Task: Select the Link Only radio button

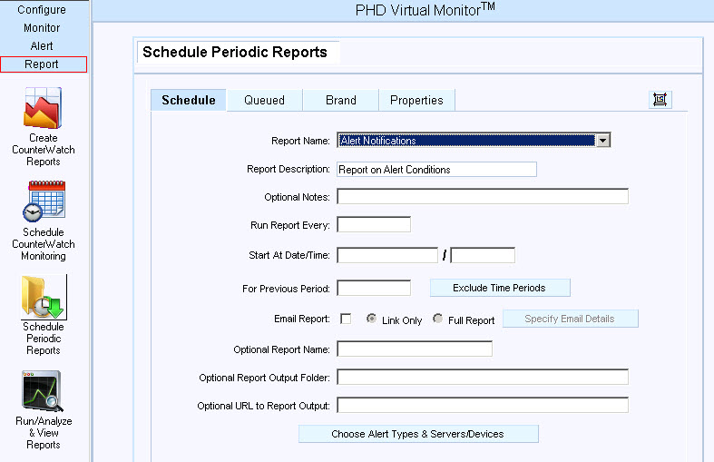Action: tap(372, 319)
